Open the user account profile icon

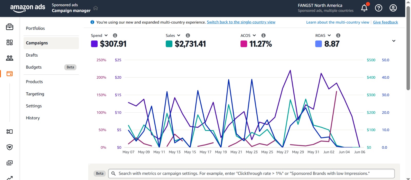[x=393, y=8]
